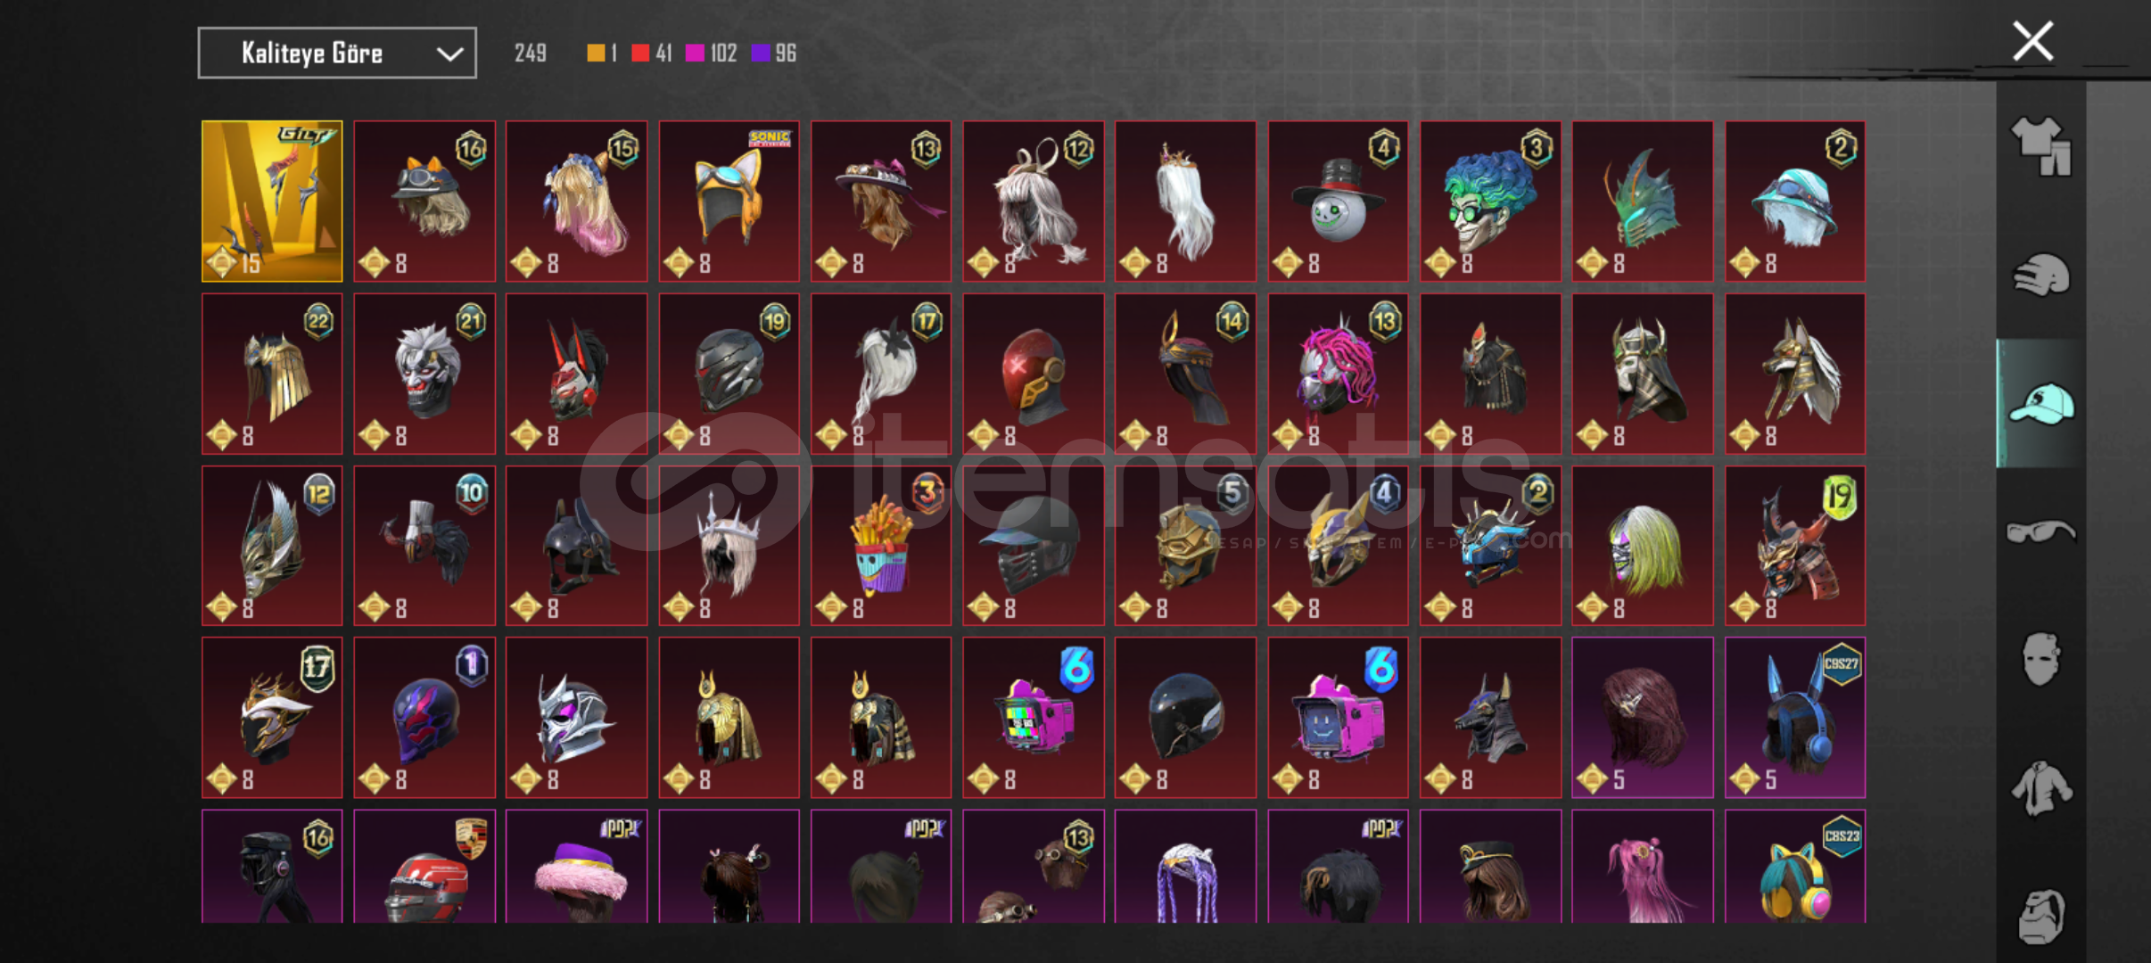Viewport: 2151px width, 963px height.
Task: Select the helmet category in sidebar
Action: pyautogui.click(x=2040, y=275)
